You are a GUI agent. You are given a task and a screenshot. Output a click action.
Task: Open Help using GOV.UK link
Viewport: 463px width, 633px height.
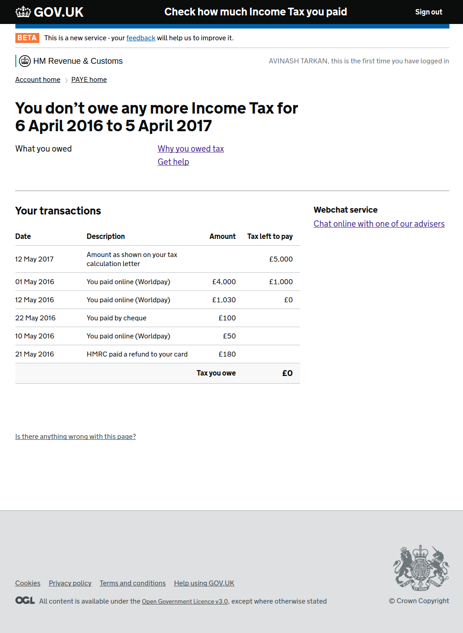point(204,583)
